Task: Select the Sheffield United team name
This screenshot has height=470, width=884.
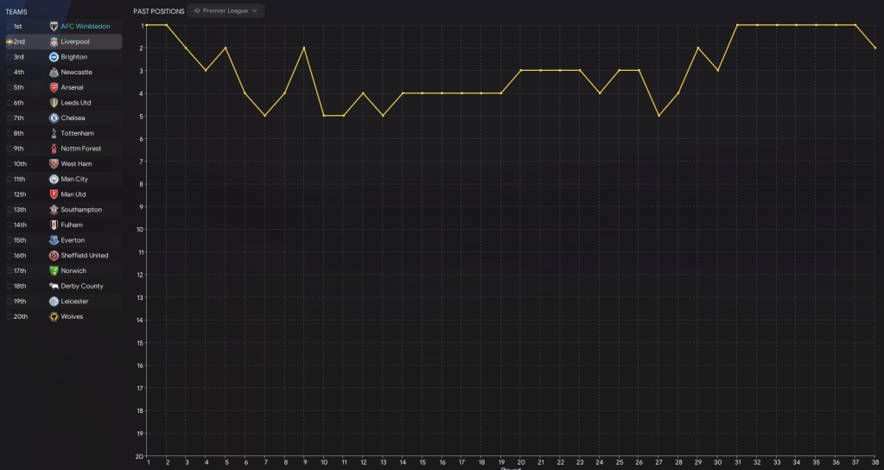Action: coord(85,256)
